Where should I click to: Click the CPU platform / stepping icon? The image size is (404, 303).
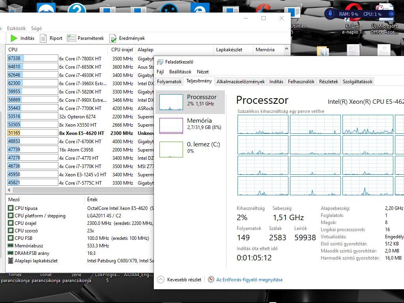(x=11, y=215)
